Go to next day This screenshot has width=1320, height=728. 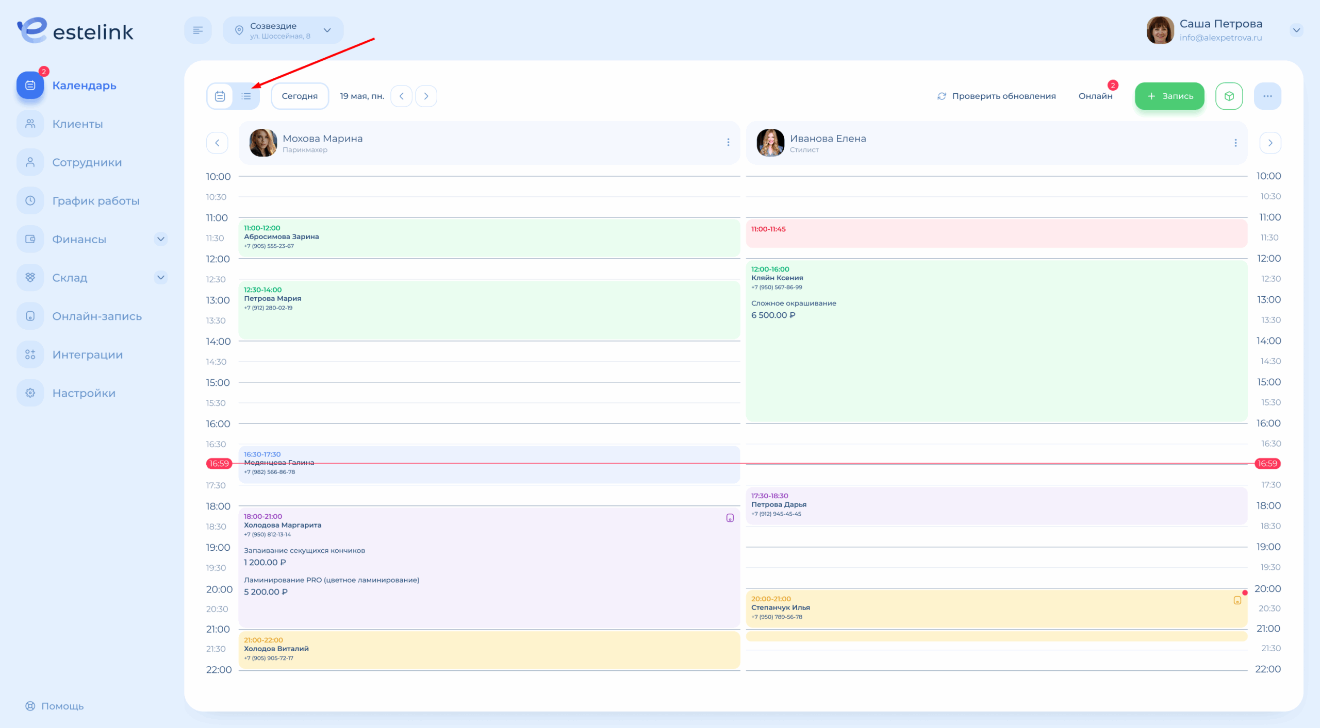(x=426, y=96)
